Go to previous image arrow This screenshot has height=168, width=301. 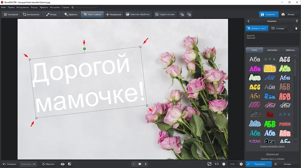[134, 164]
